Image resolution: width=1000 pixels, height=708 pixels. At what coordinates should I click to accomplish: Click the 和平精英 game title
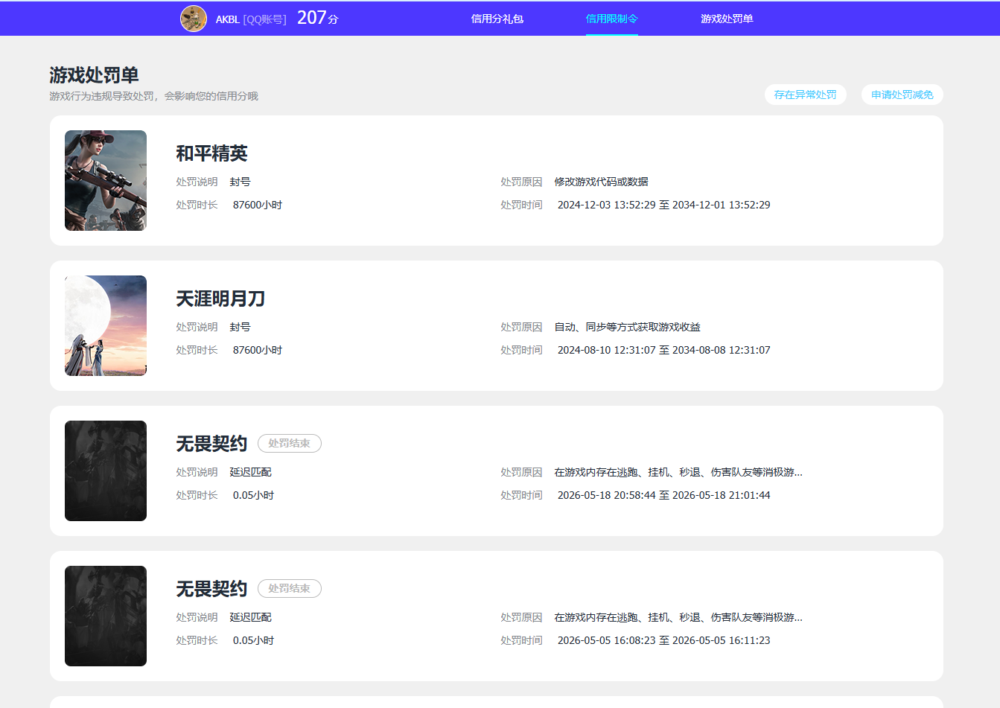[x=211, y=153]
